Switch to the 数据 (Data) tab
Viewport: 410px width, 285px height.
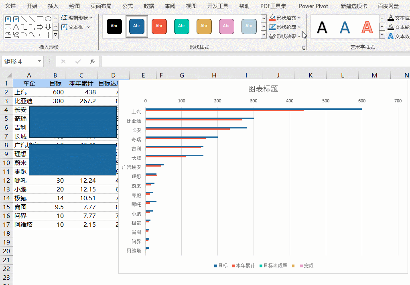149,6
